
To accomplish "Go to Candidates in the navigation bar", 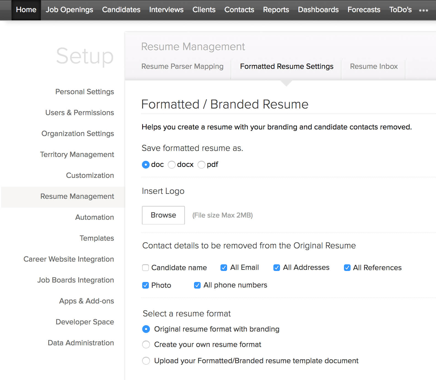I will 121,10.
